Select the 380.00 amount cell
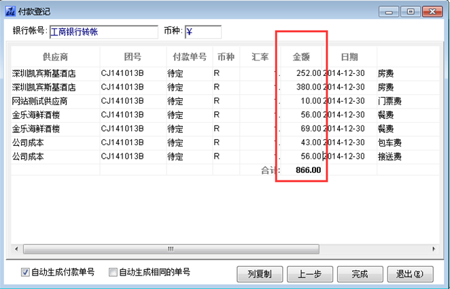 coord(301,87)
